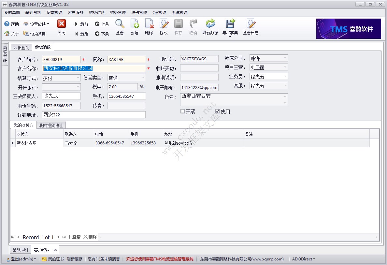Jump to last record with 最后
Screen dimensions: 387x265
82,34
